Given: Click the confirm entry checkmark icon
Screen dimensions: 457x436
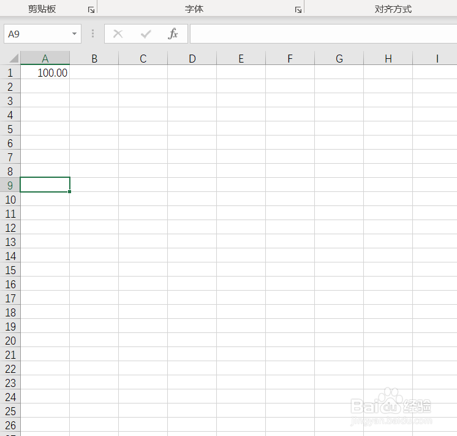Looking at the screenshot, I should [145, 34].
